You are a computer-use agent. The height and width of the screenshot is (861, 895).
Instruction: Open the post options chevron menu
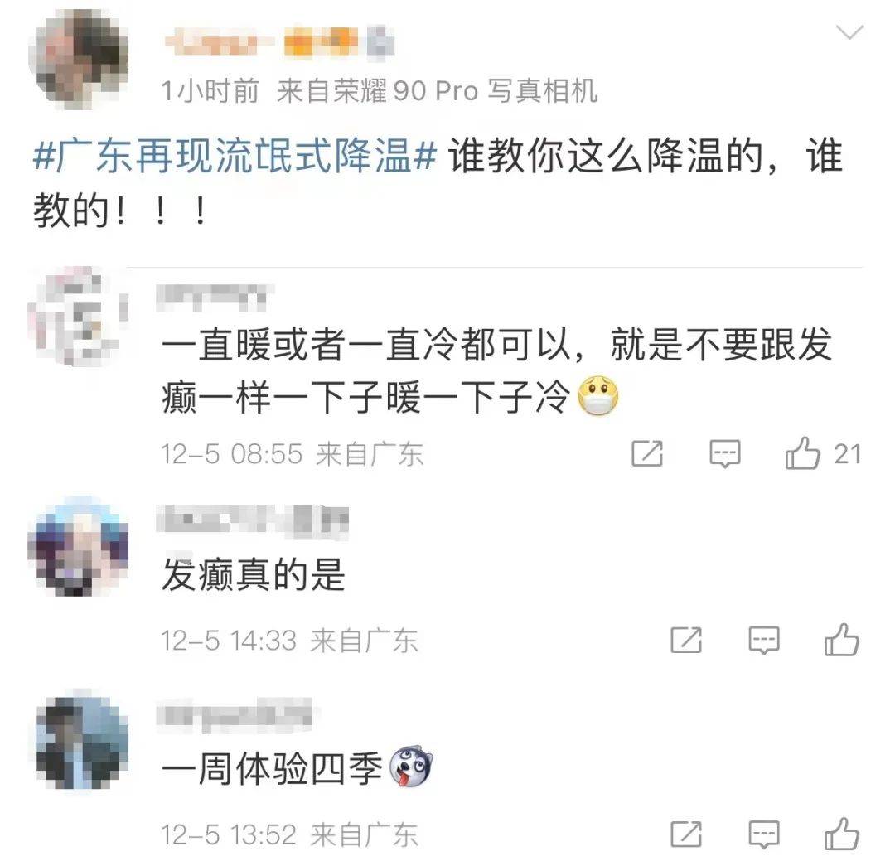click(849, 32)
